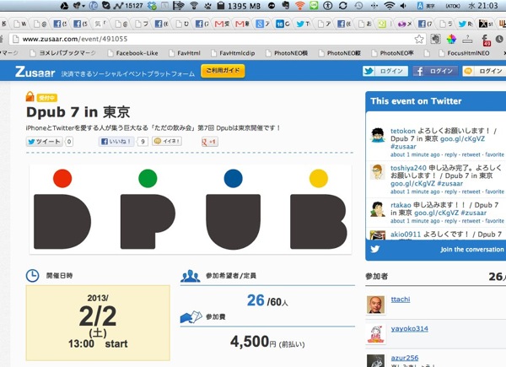Open the Time Machine menu bar icon

click(x=358, y=6)
